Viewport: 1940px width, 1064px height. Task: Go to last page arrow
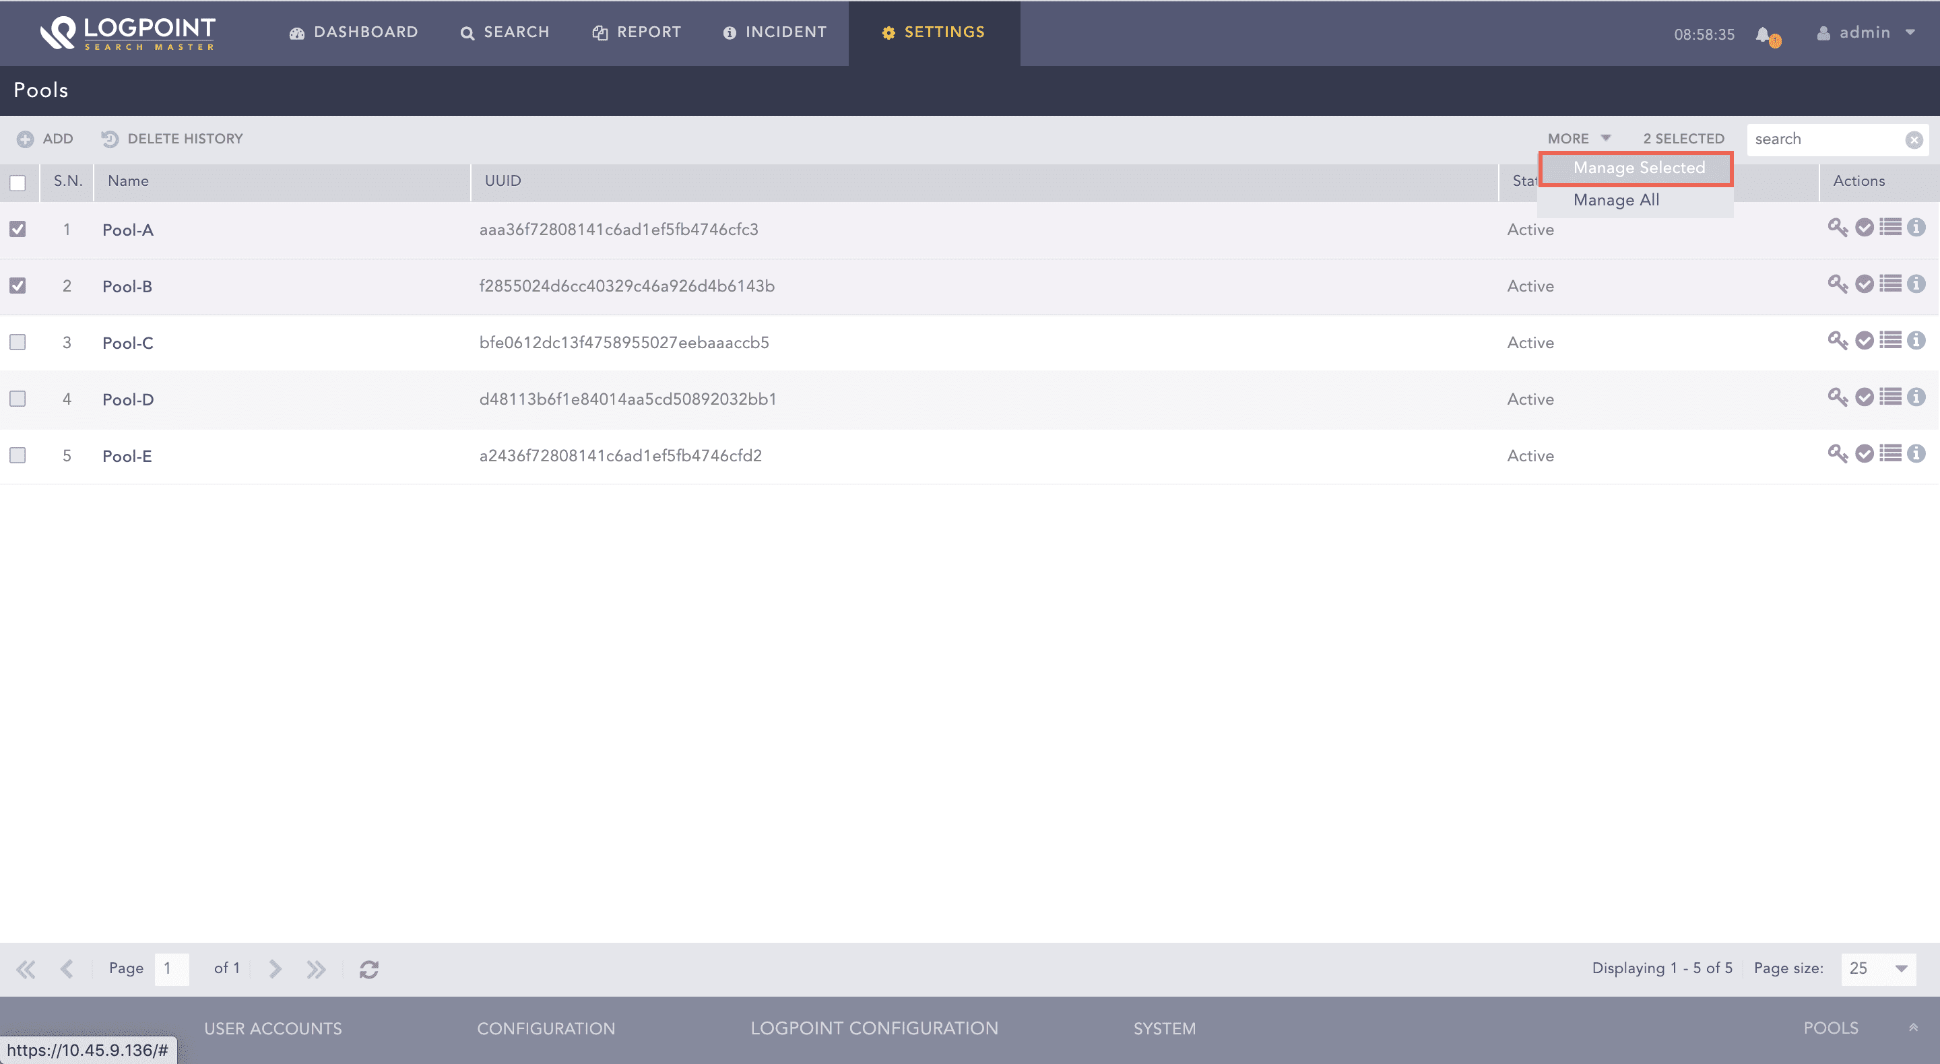pyautogui.click(x=317, y=969)
